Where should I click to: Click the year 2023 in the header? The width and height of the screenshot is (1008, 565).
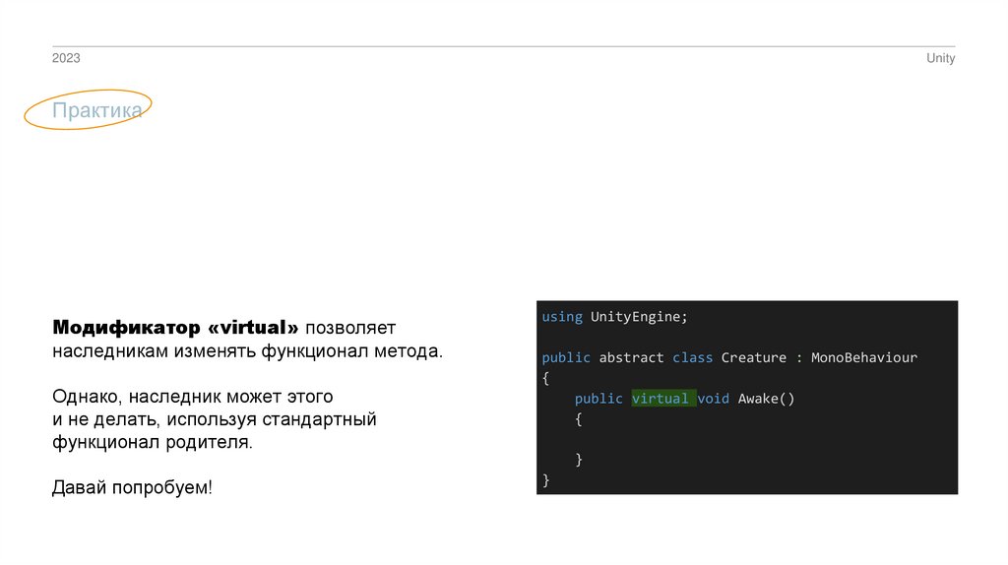click(x=66, y=59)
